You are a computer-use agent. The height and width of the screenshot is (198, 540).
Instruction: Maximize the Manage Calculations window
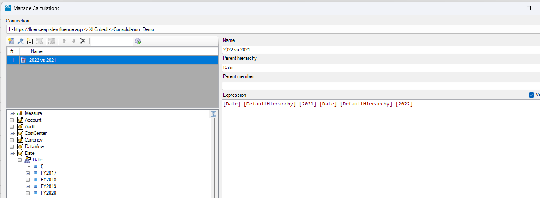pos(528,8)
